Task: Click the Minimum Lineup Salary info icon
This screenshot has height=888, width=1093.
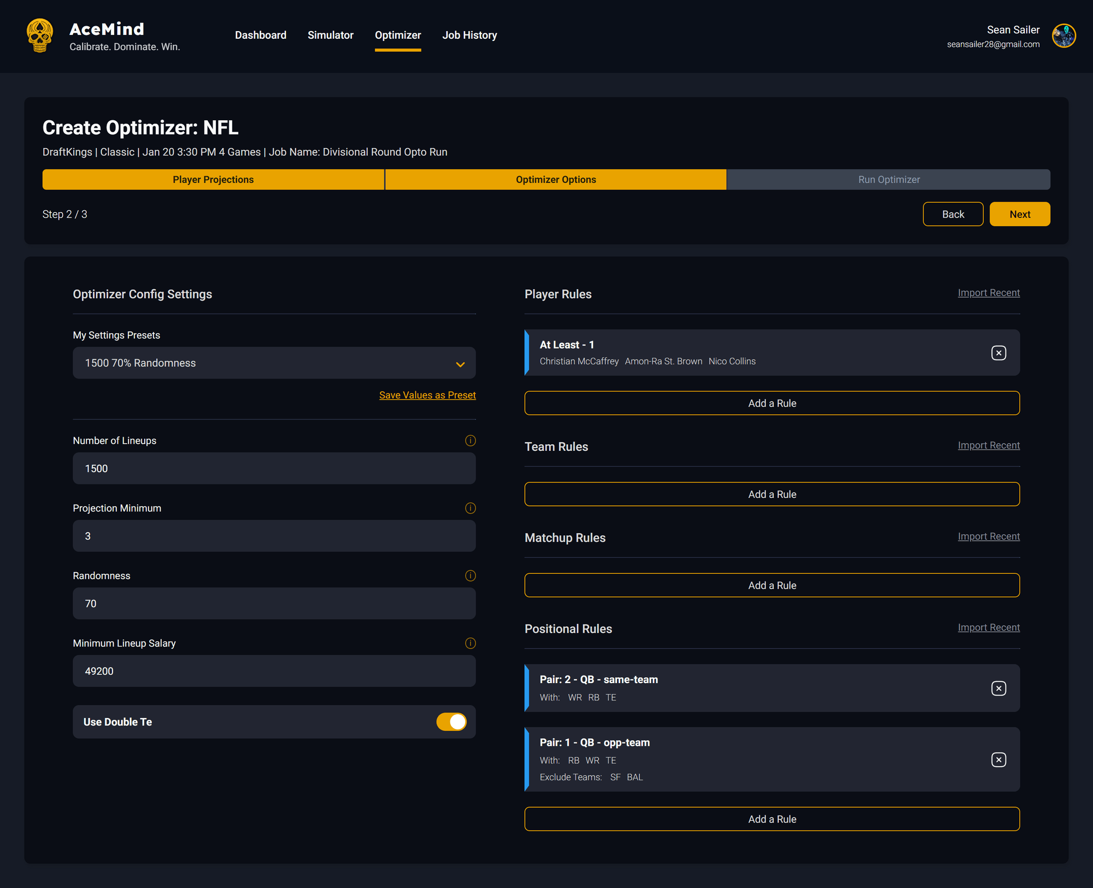Action: click(x=470, y=643)
